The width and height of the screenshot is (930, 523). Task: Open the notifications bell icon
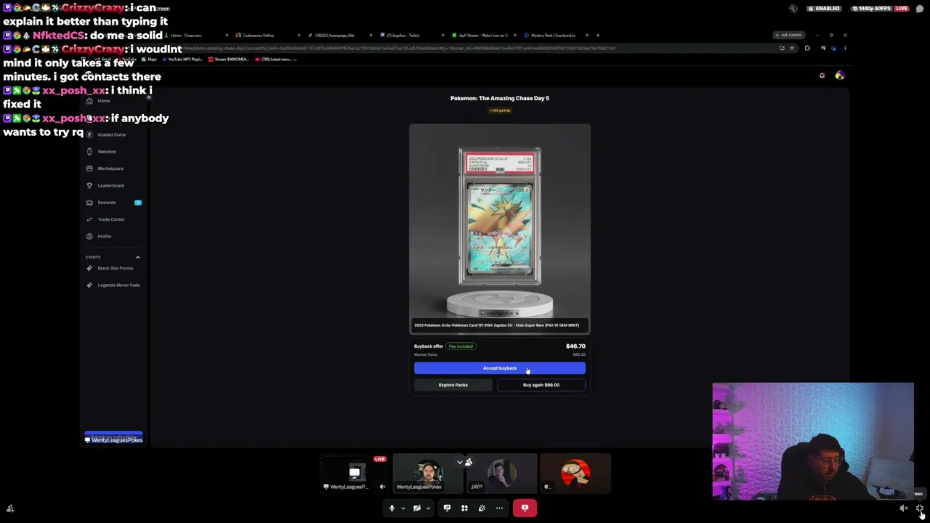822,76
